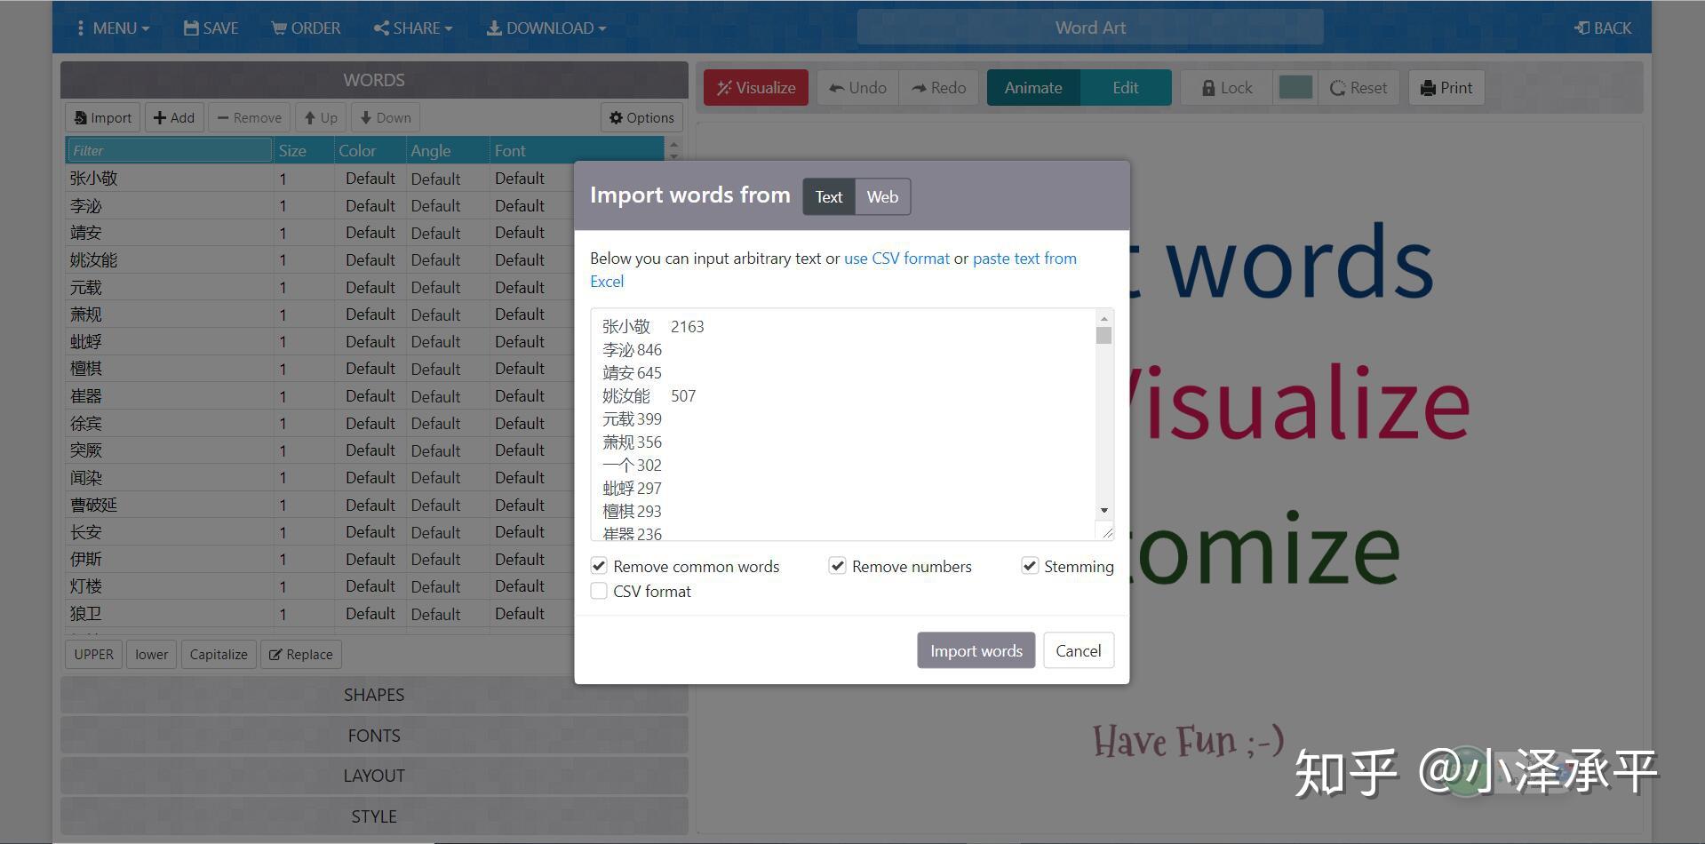Viewport: 1705px width, 844px height.
Task: Move word Down in list
Action: click(386, 117)
